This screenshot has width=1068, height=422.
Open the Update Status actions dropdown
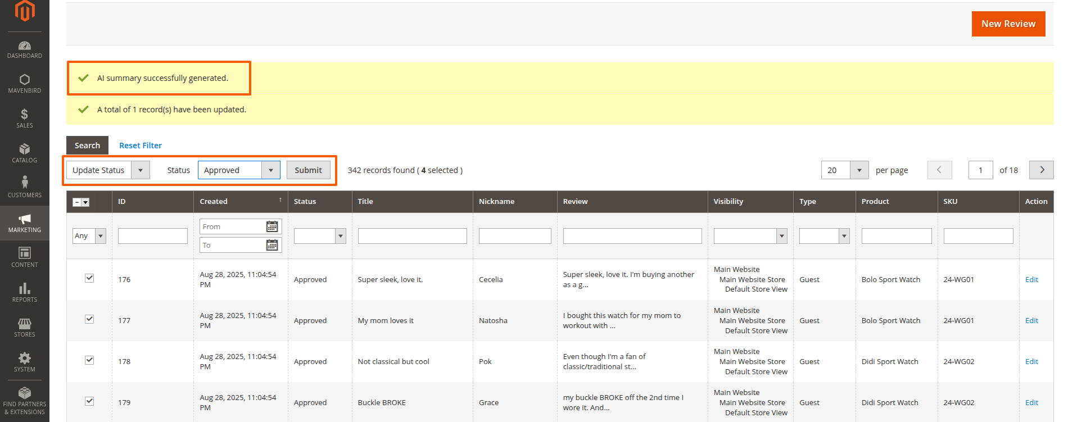[x=108, y=170]
